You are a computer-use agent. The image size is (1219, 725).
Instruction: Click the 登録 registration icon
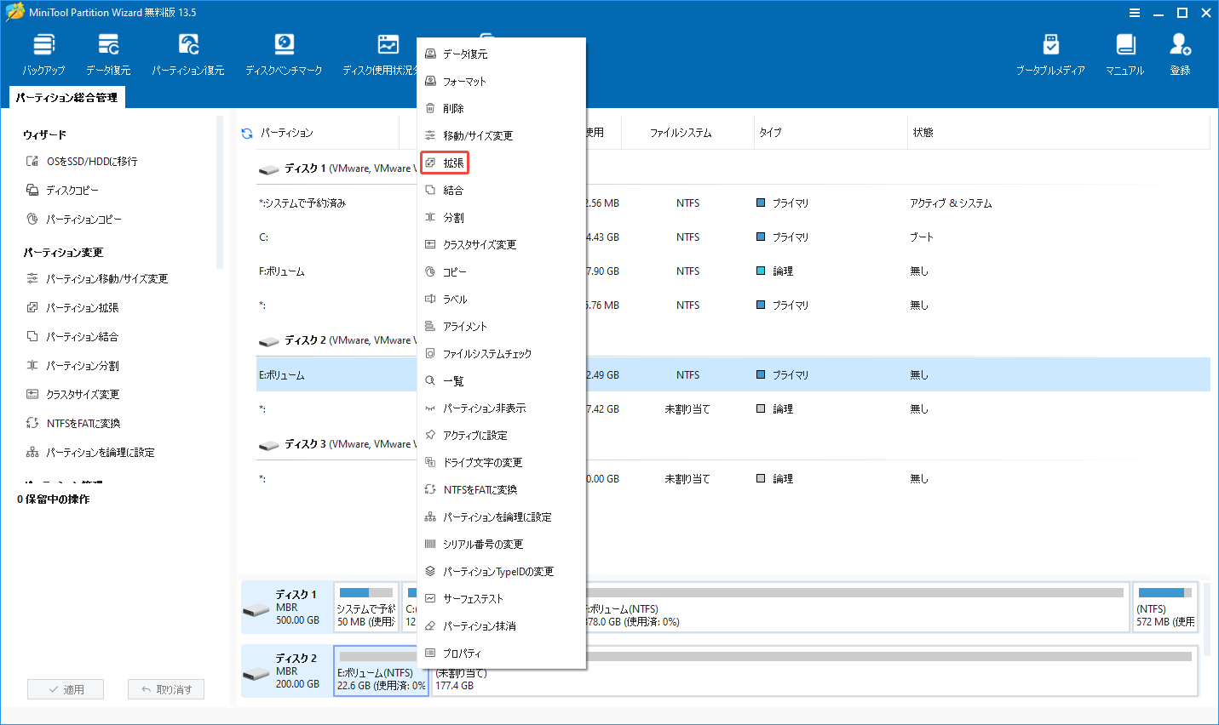click(x=1180, y=53)
